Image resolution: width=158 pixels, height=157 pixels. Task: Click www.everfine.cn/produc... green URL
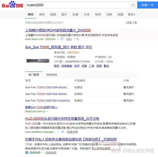(41, 132)
